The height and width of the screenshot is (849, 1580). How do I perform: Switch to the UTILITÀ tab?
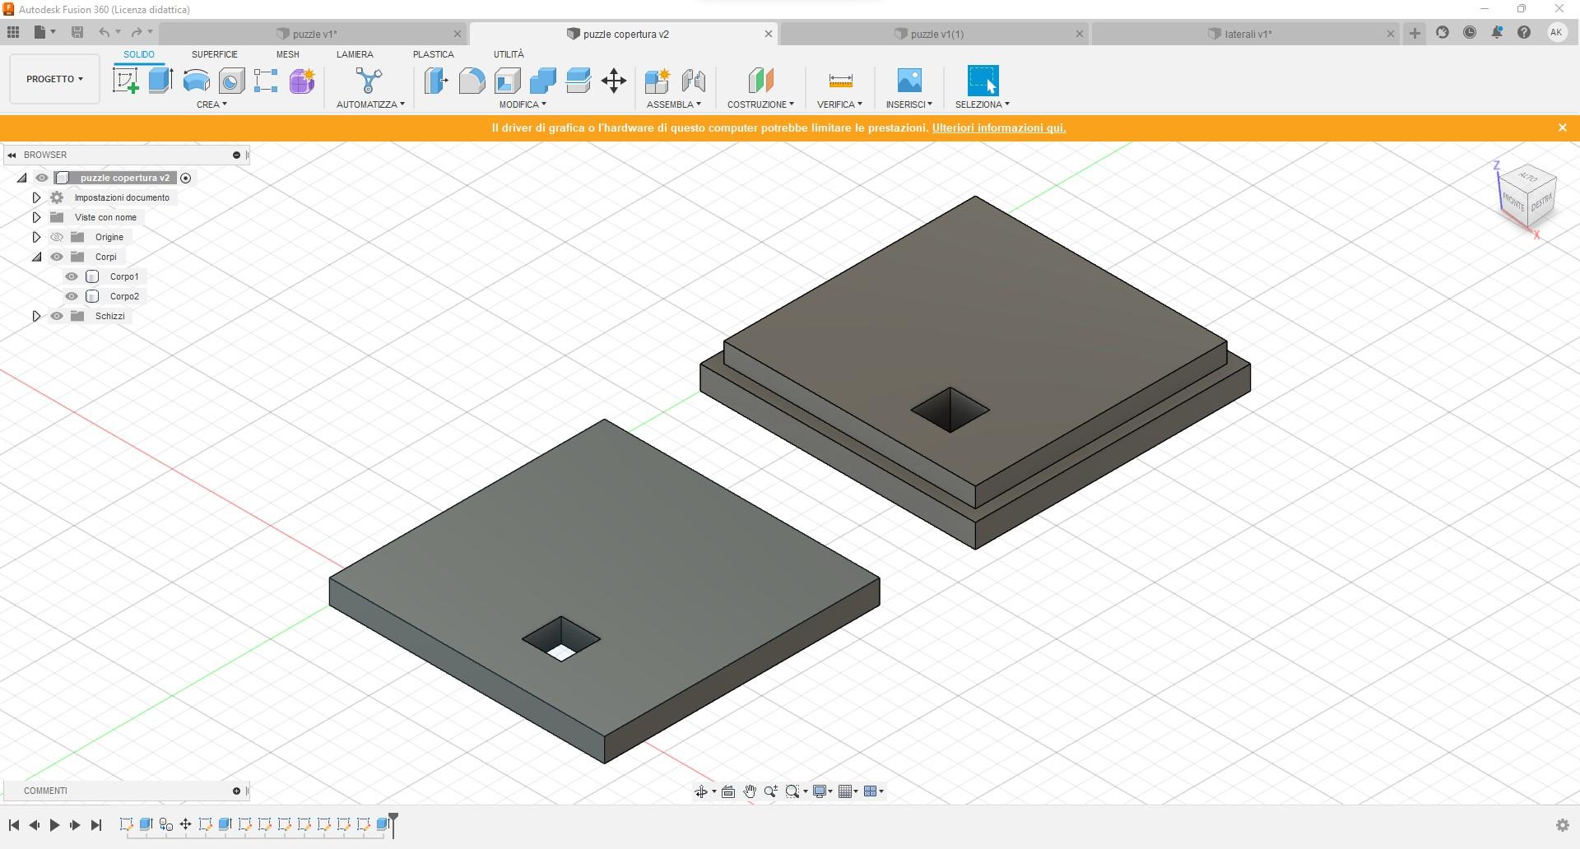pyautogui.click(x=509, y=54)
